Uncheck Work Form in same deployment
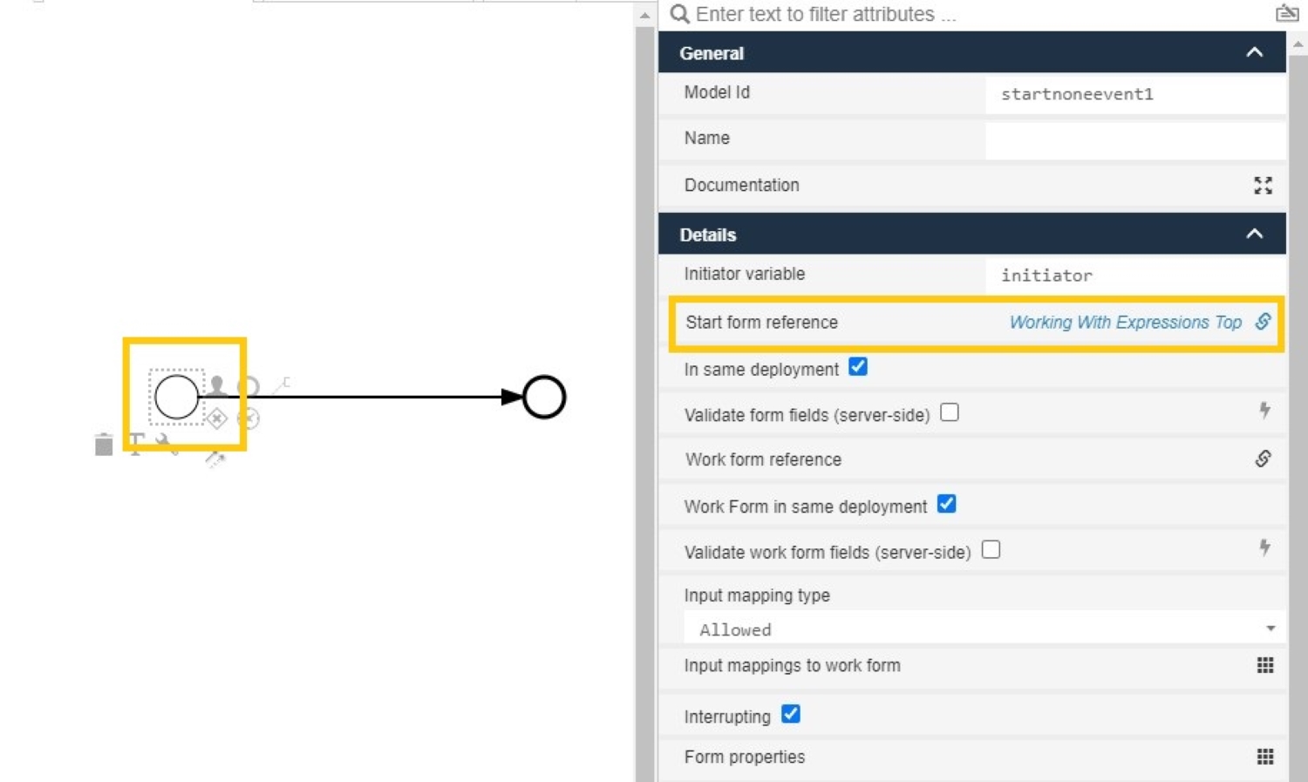Viewport: 1308px width, 782px height. pyautogui.click(x=946, y=504)
